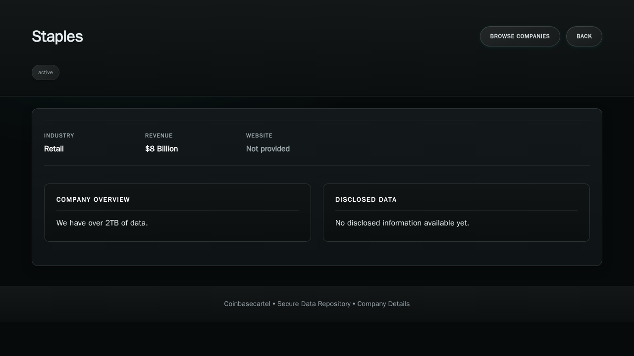Screen dimensions: 634x356
Task: Select the $8 Billion revenue value
Action: [x=161, y=149]
